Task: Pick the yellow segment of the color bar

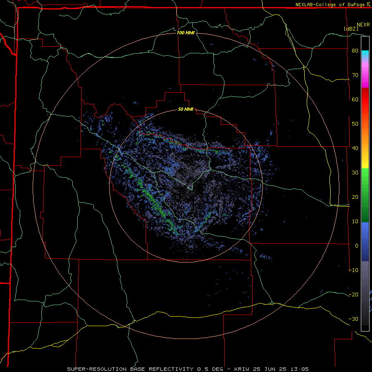Action: point(365,160)
